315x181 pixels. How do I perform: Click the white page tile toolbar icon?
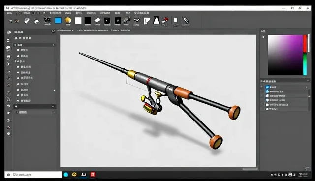176,20
